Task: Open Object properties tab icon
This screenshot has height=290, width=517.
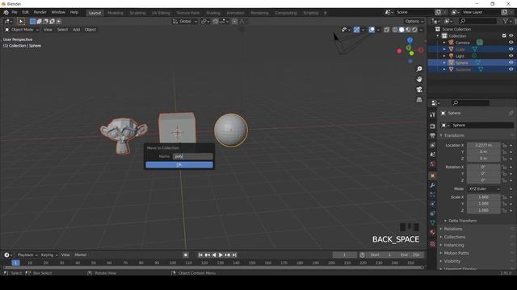Action: pos(433,176)
